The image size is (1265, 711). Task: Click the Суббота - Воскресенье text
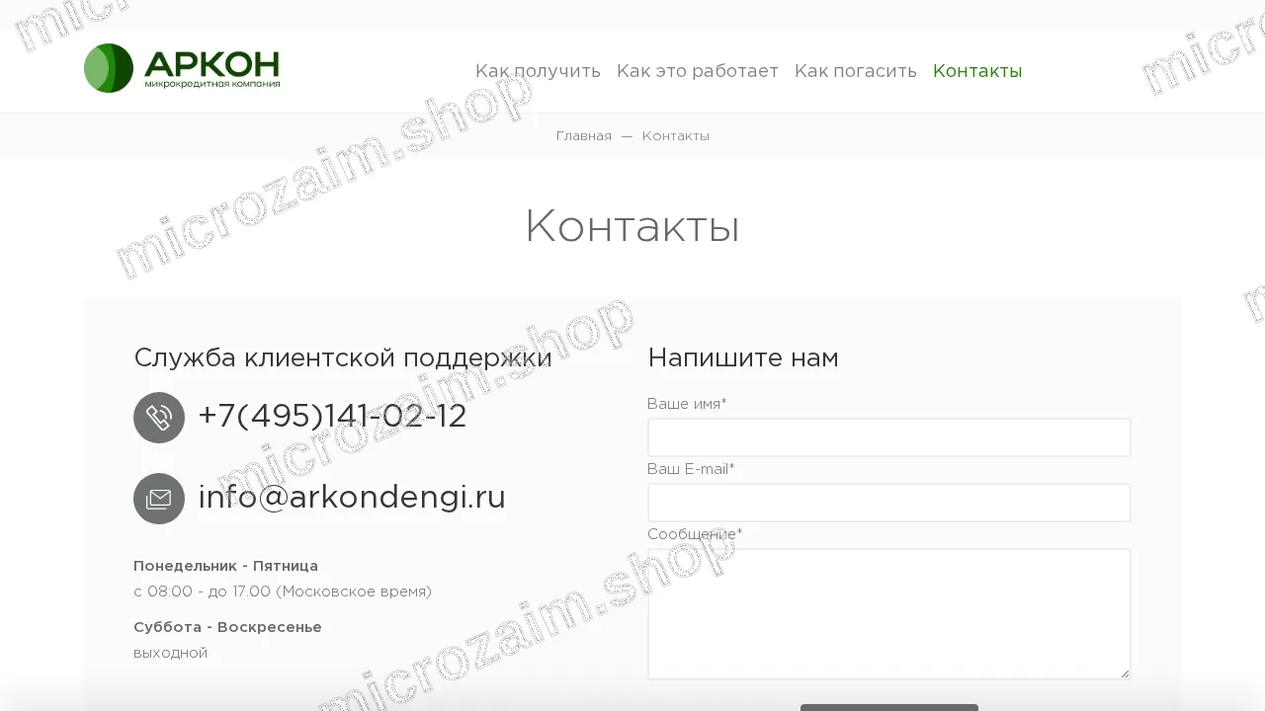tap(228, 627)
